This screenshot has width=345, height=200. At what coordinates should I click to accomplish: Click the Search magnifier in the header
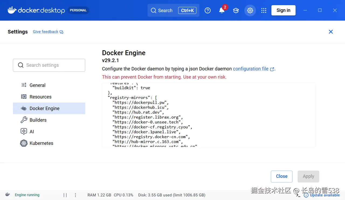click(x=153, y=11)
